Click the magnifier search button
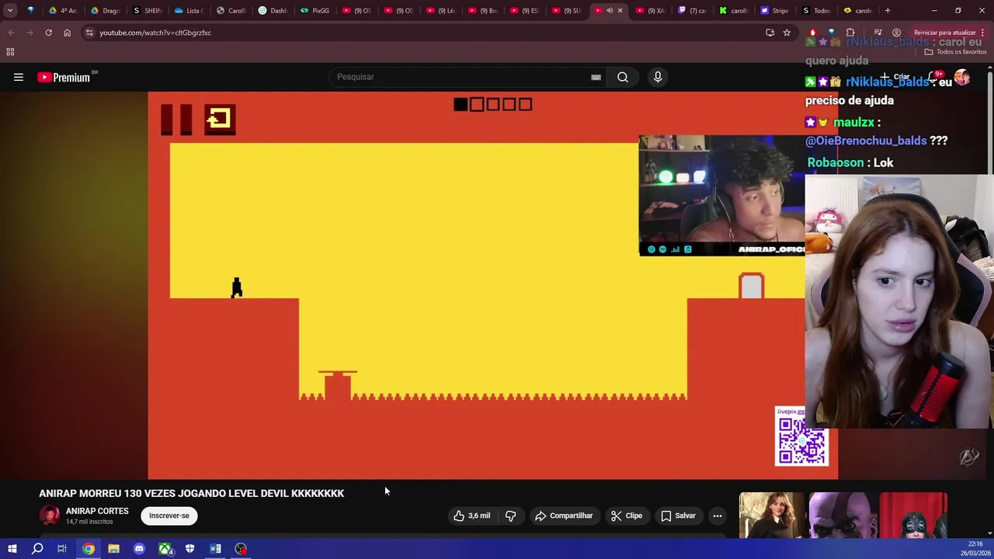 (x=623, y=77)
